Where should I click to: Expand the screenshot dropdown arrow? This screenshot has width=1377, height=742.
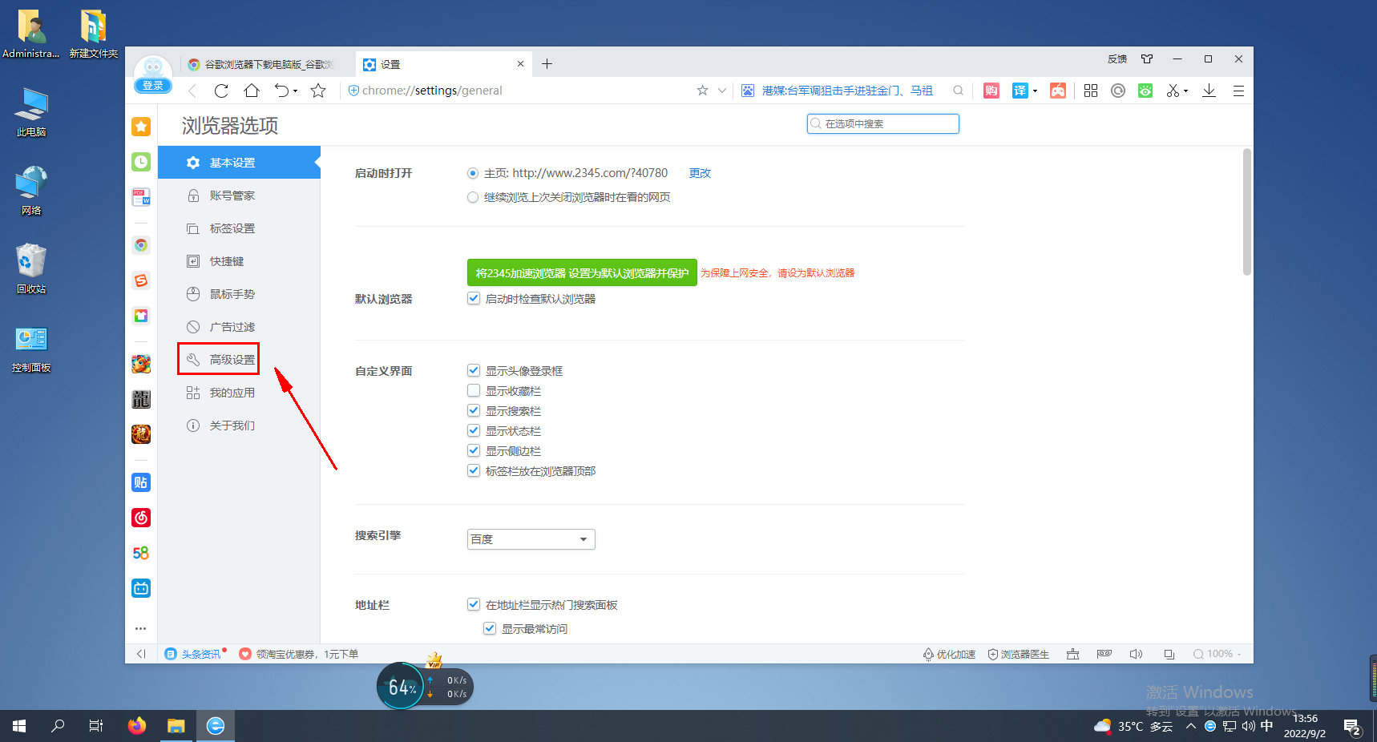pos(1186,91)
